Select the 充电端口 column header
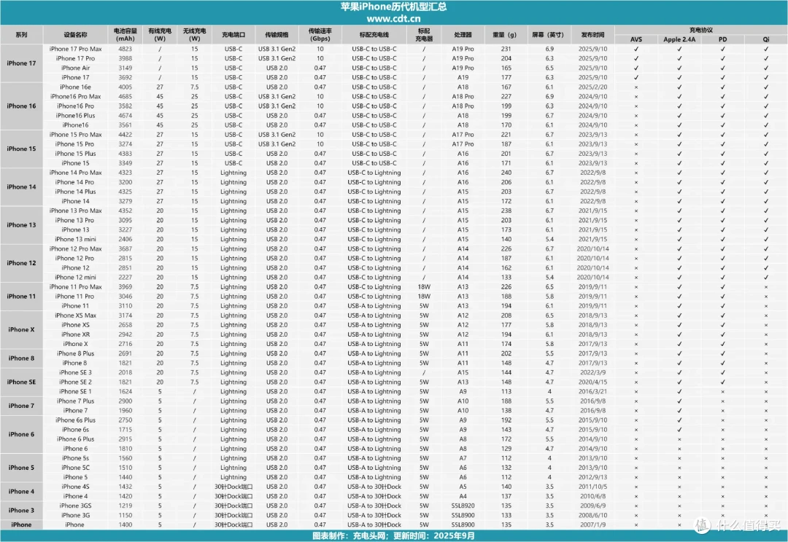The width and height of the screenshot is (788, 542). coord(233,35)
